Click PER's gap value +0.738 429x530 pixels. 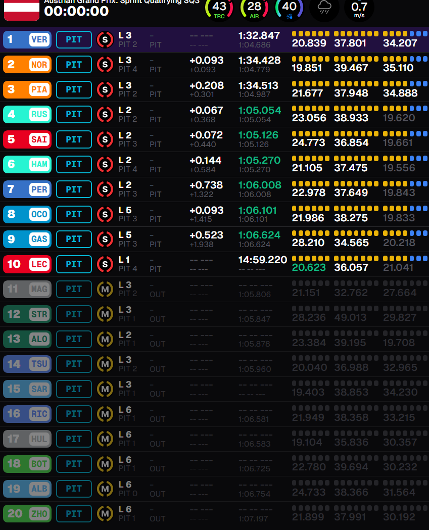click(206, 185)
